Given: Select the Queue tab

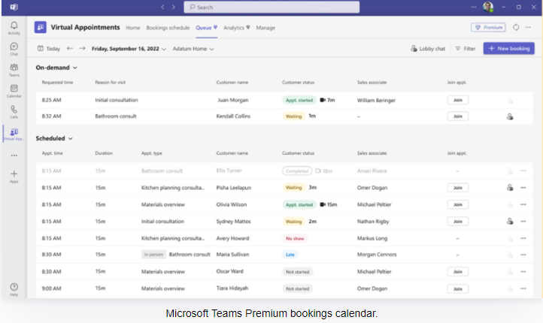Looking at the screenshot, I should 206,28.
